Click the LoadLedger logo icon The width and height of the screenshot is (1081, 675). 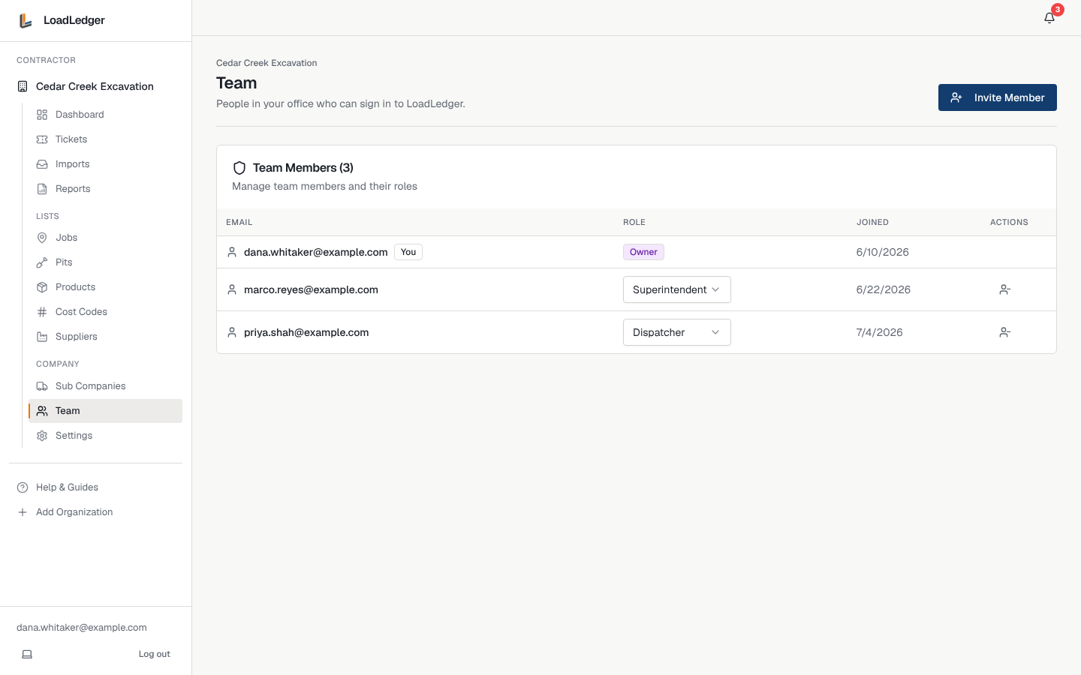click(26, 20)
